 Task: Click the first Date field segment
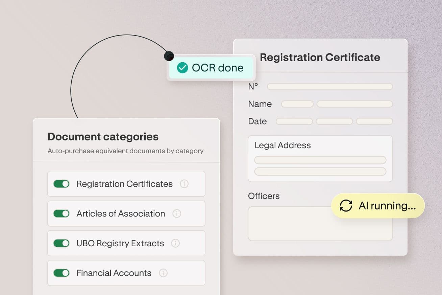pos(294,121)
